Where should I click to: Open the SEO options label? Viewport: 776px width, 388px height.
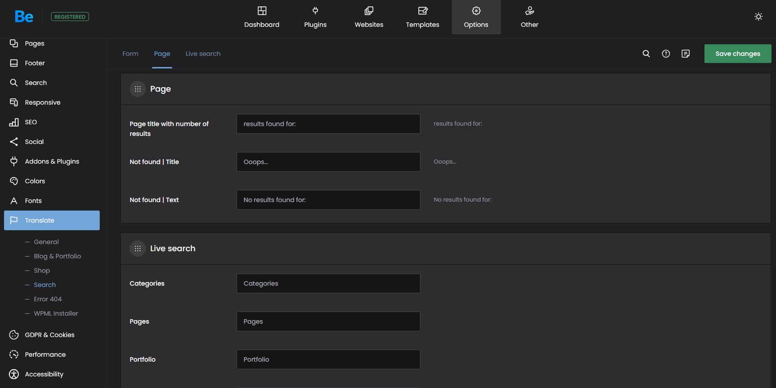(x=31, y=122)
